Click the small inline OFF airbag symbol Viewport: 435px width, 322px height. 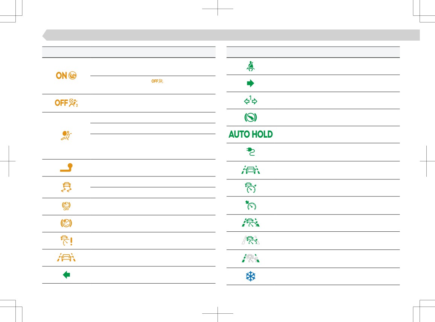click(x=157, y=81)
